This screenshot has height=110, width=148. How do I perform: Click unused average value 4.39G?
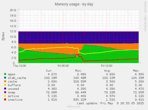(110, 89)
